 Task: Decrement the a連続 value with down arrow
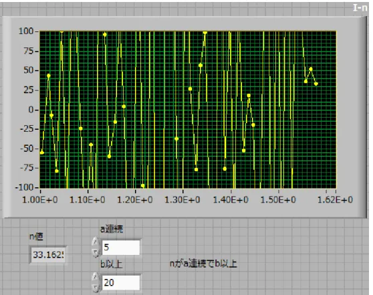point(96,252)
